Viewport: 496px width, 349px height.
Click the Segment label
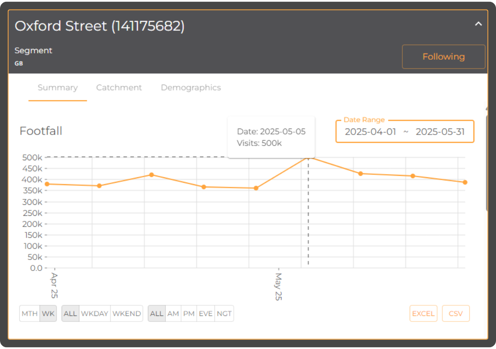pos(33,51)
